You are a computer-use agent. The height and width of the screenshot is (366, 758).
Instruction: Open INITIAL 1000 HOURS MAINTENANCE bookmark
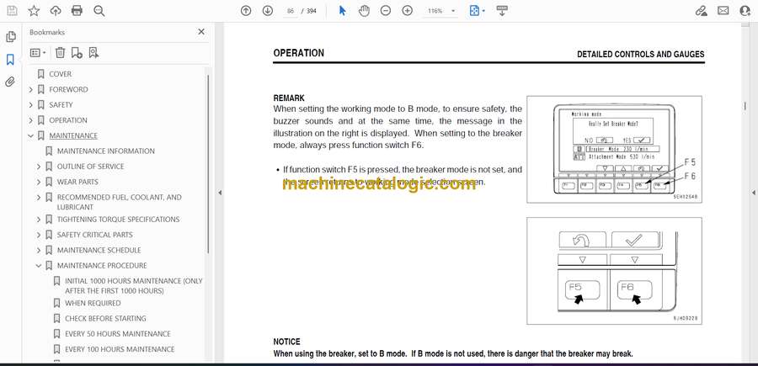coord(134,286)
